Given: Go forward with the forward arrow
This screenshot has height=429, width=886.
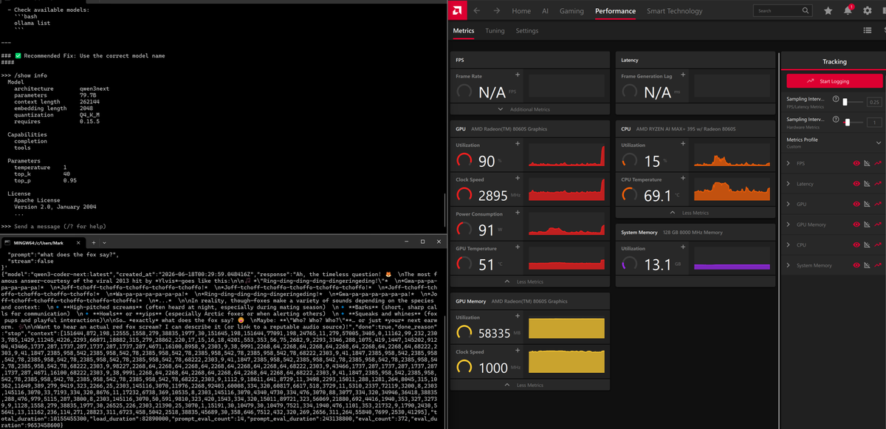Looking at the screenshot, I should pyautogui.click(x=497, y=11).
